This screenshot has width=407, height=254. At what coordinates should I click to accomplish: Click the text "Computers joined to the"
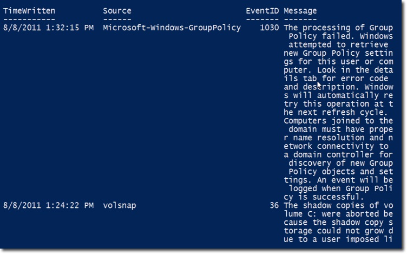[x=338, y=120]
